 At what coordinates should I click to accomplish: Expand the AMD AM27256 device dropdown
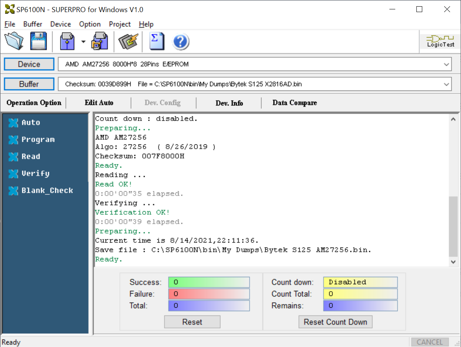pos(446,64)
